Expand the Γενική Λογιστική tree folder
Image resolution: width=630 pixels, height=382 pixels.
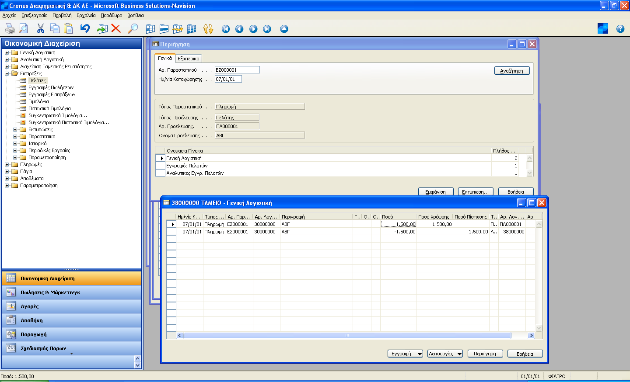pos(7,52)
